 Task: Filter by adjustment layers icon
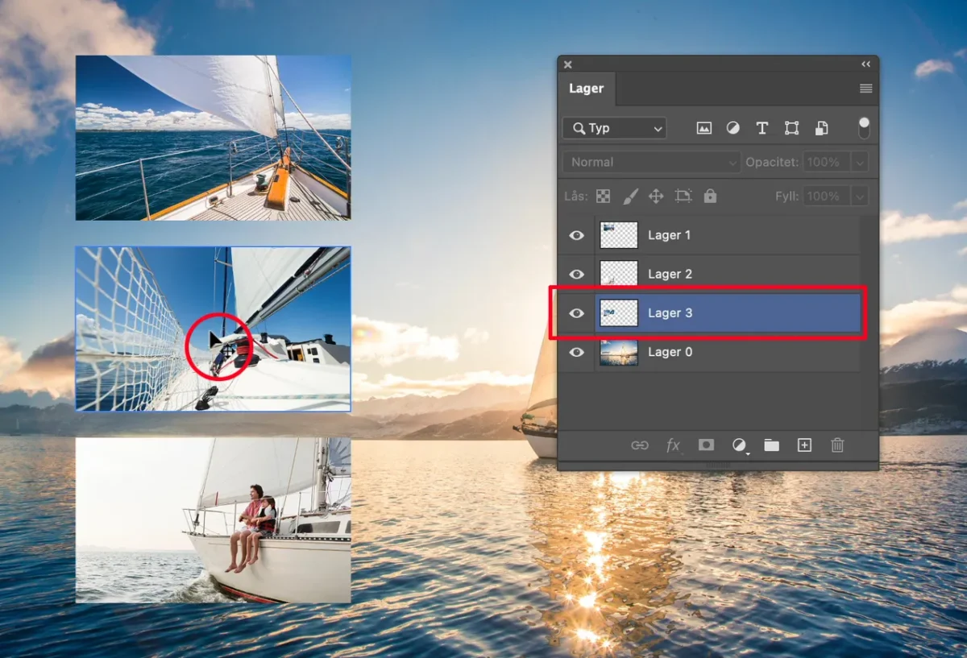(733, 128)
